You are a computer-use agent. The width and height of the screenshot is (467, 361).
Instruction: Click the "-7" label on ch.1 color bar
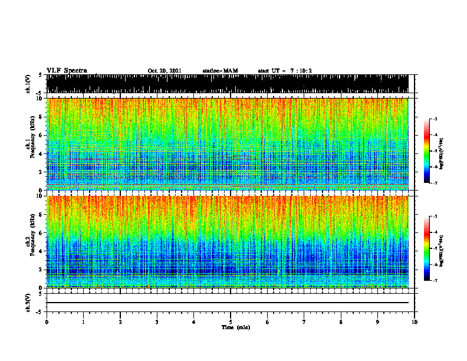(x=435, y=183)
